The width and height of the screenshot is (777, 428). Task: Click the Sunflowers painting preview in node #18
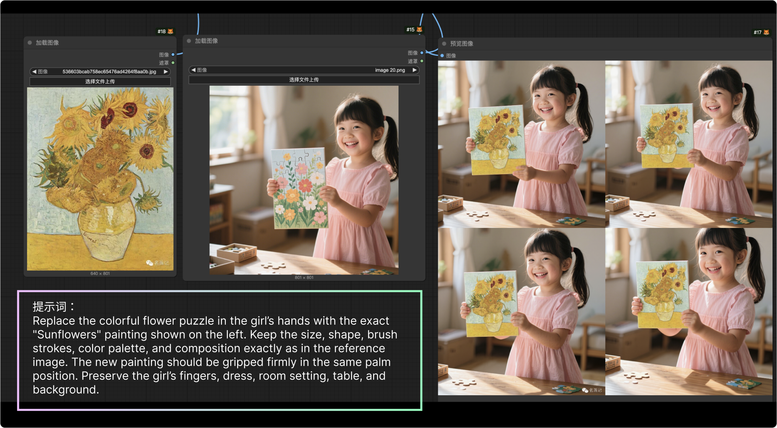[100, 179]
